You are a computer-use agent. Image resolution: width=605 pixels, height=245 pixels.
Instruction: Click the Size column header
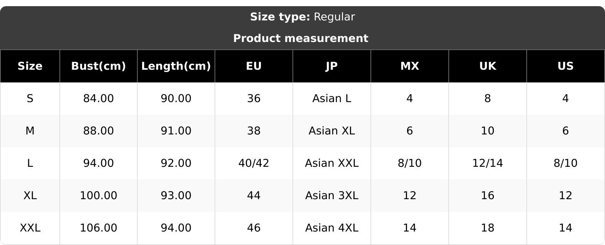coord(30,66)
